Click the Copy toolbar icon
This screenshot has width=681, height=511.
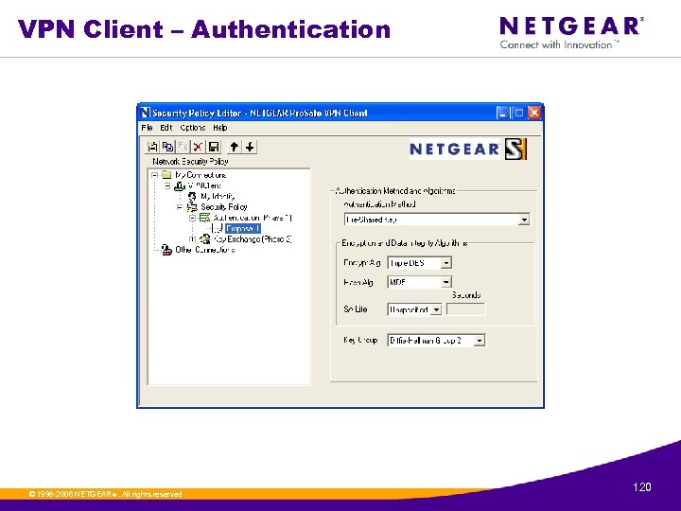click(167, 147)
